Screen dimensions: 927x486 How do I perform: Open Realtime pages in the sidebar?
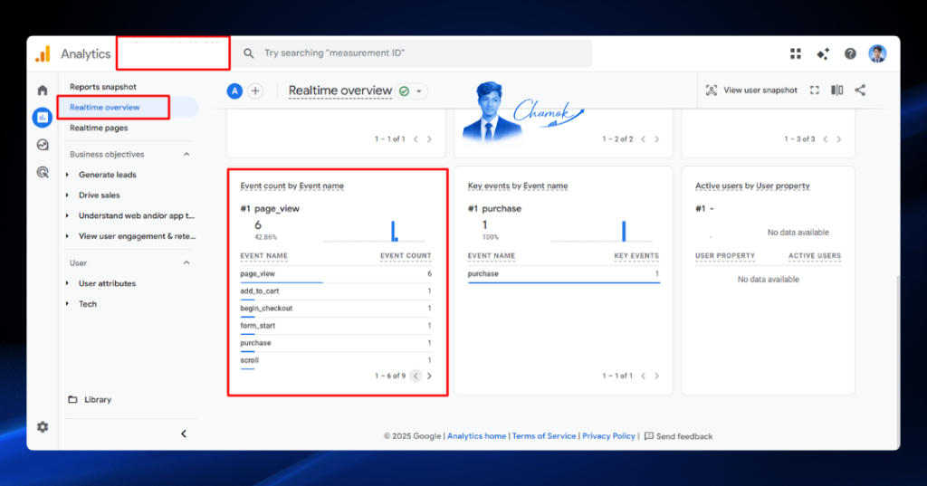coord(99,128)
